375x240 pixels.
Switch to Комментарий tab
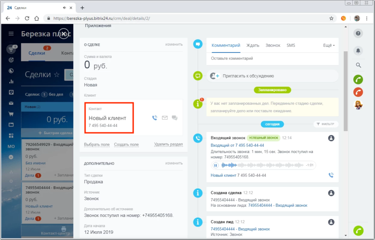[226, 45]
